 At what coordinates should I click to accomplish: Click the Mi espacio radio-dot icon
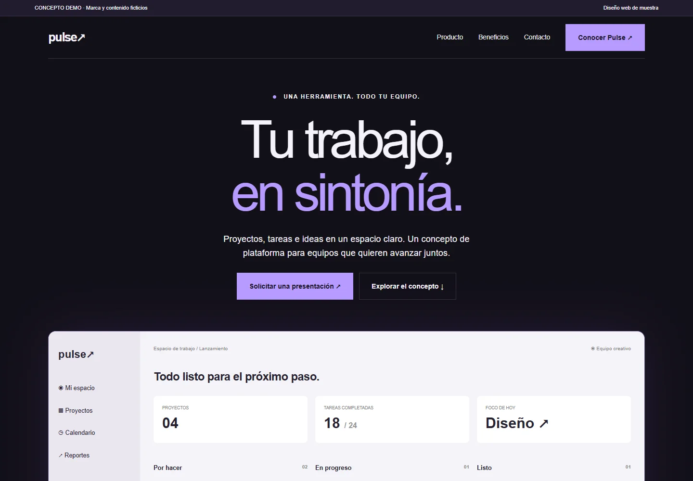pyautogui.click(x=61, y=388)
